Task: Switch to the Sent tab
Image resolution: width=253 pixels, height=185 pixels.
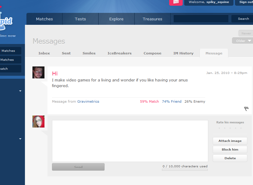Action: 66,53
